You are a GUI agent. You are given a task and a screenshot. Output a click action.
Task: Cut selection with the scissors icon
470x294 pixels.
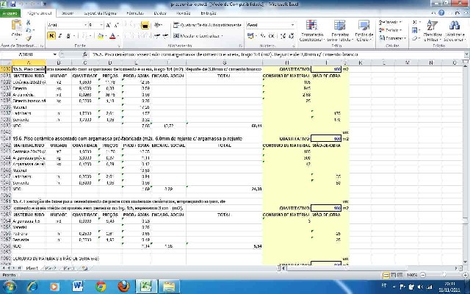29,23
